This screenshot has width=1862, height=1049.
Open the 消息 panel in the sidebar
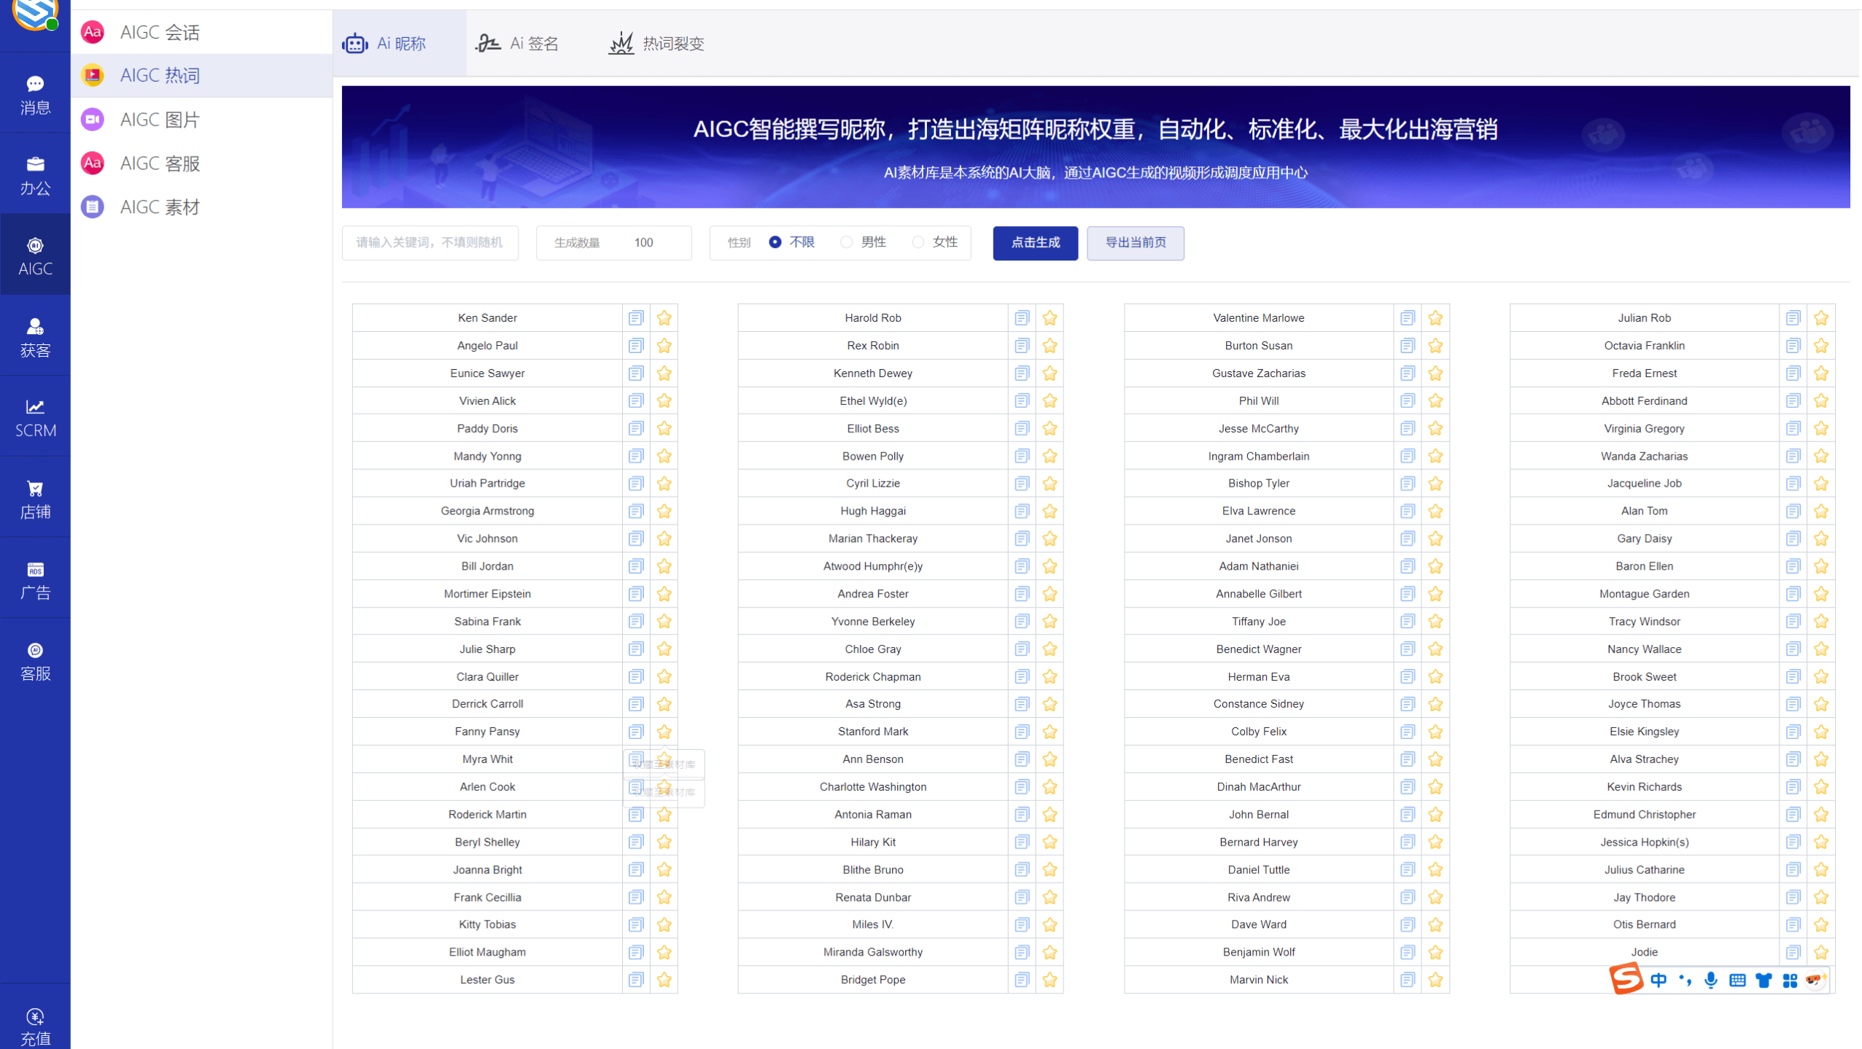click(x=34, y=93)
